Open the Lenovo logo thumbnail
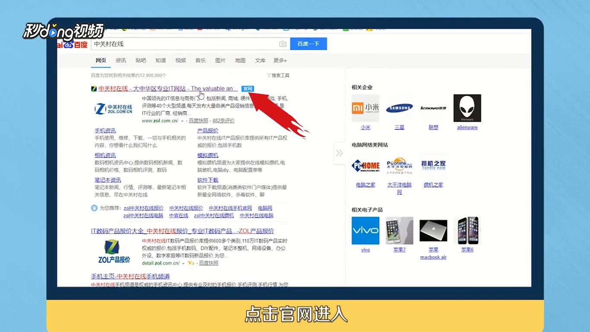The width and height of the screenshot is (590, 332). (433, 108)
